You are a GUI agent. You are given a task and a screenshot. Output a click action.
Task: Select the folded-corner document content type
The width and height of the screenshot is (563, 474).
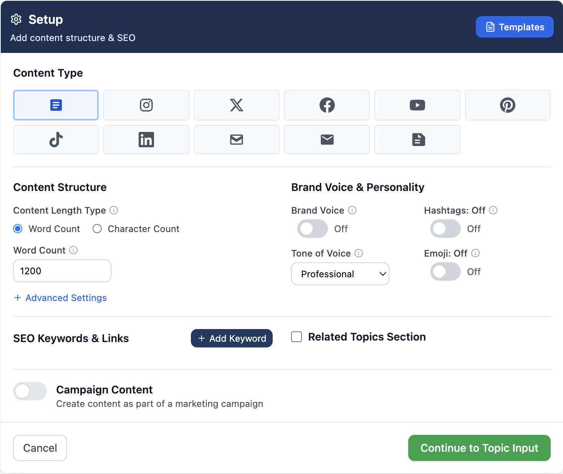tap(417, 140)
